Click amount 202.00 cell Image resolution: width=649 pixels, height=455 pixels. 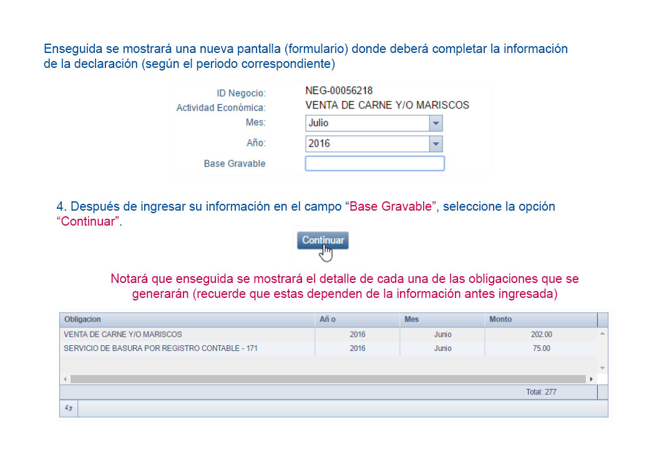[541, 334]
